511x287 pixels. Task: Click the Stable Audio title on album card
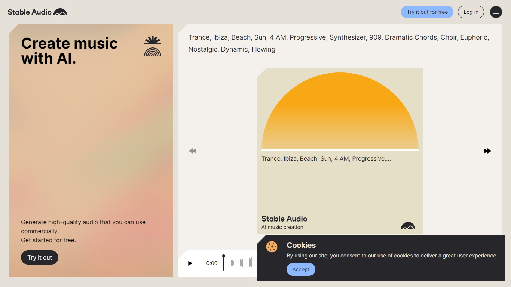tap(284, 219)
